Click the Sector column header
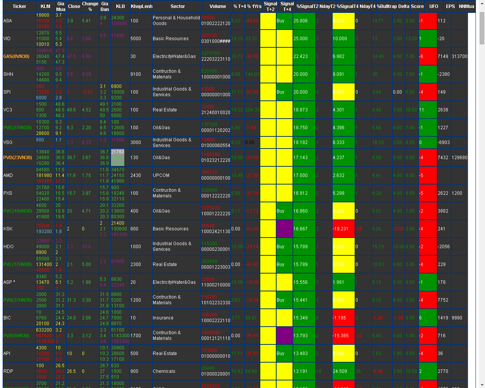Viewport: 485px width, 388px height. click(x=177, y=6)
